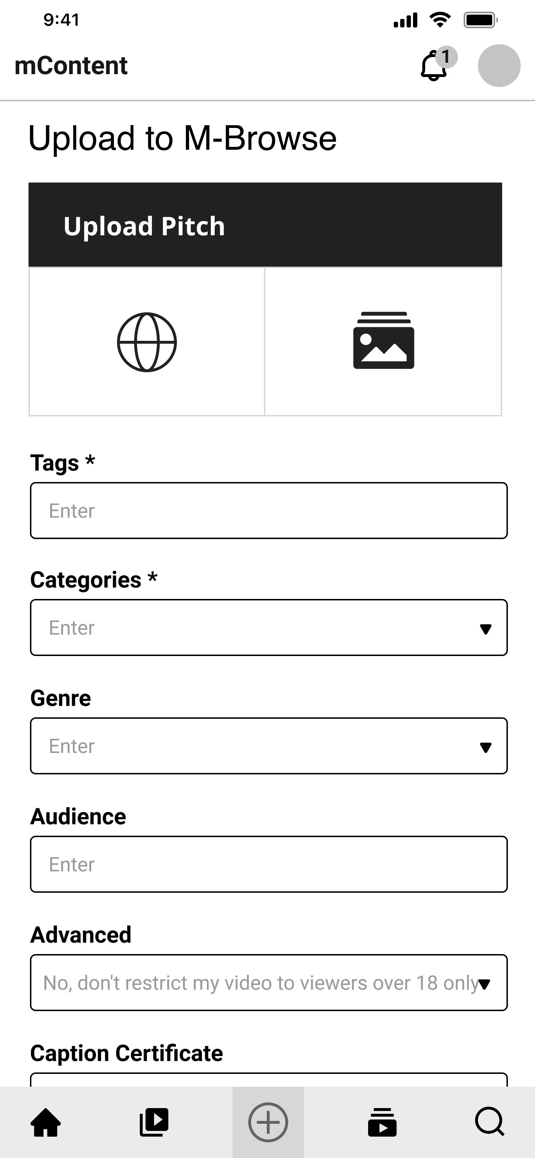Click the Genre dropdown arrow
This screenshot has width=535, height=1158.
485,747
